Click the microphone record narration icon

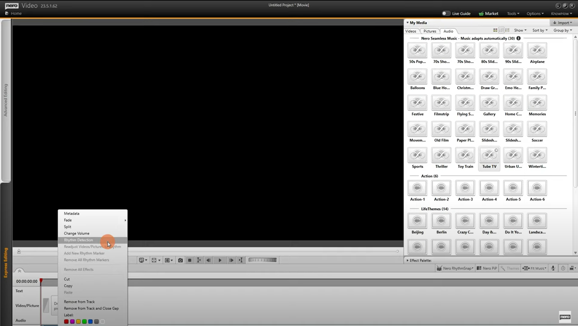coord(553,268)
